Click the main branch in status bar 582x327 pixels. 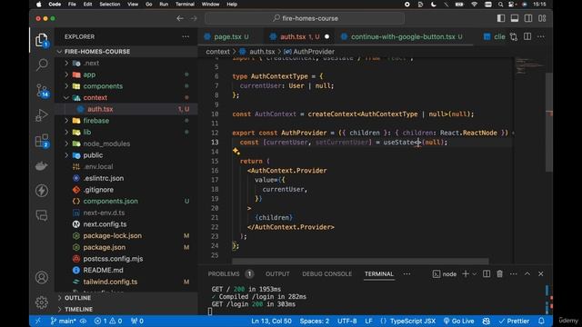[63, 321]
